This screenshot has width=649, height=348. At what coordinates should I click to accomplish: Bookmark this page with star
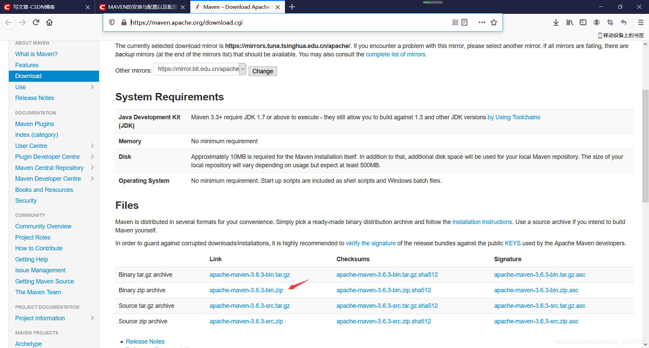(494, 23)
